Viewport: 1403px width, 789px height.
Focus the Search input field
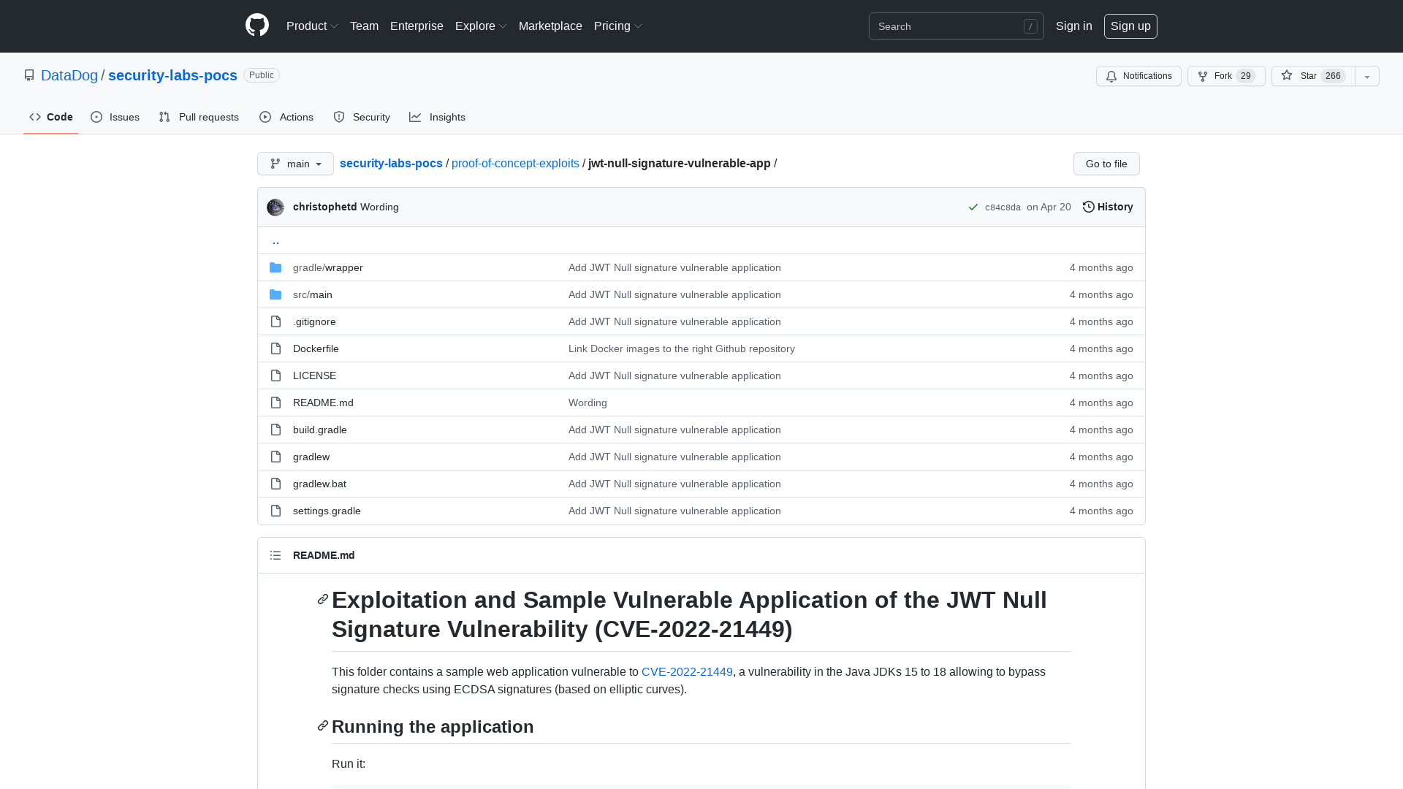tap(957, 26)
